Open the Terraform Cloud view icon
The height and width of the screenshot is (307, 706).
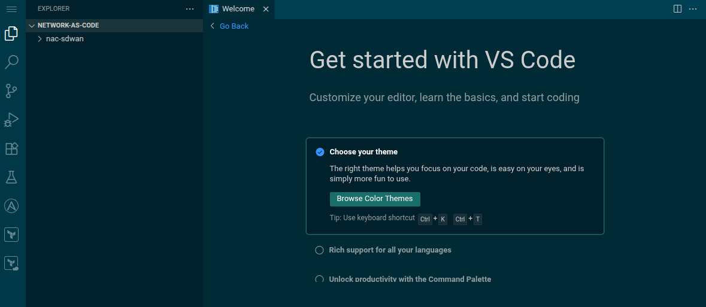click(12, 263)
